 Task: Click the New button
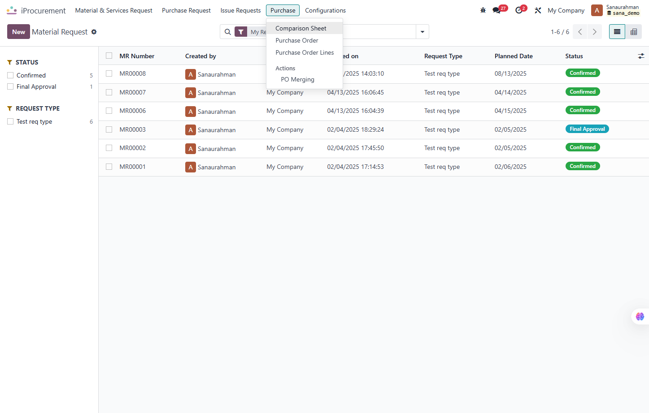18,32
